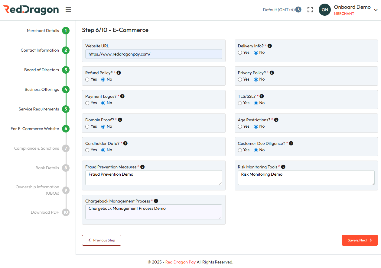Click the hamburger menu icon
The width and height of the screenshot is (381, 268).
coord(68,10)
